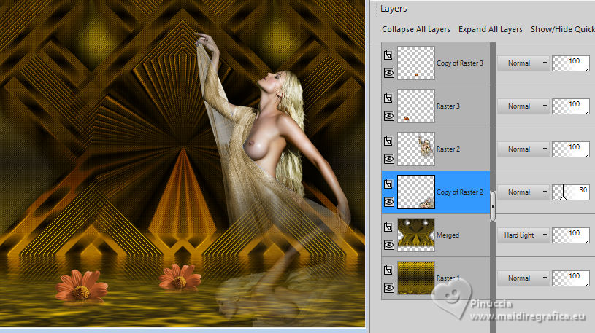Click the Collapse All Layers button
The height and width of the screenshot is (333, 595).
(x=416, y=29)
